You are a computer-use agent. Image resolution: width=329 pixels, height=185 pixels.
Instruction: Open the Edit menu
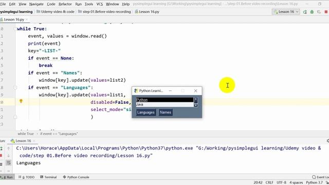click(x=12, y=4)
